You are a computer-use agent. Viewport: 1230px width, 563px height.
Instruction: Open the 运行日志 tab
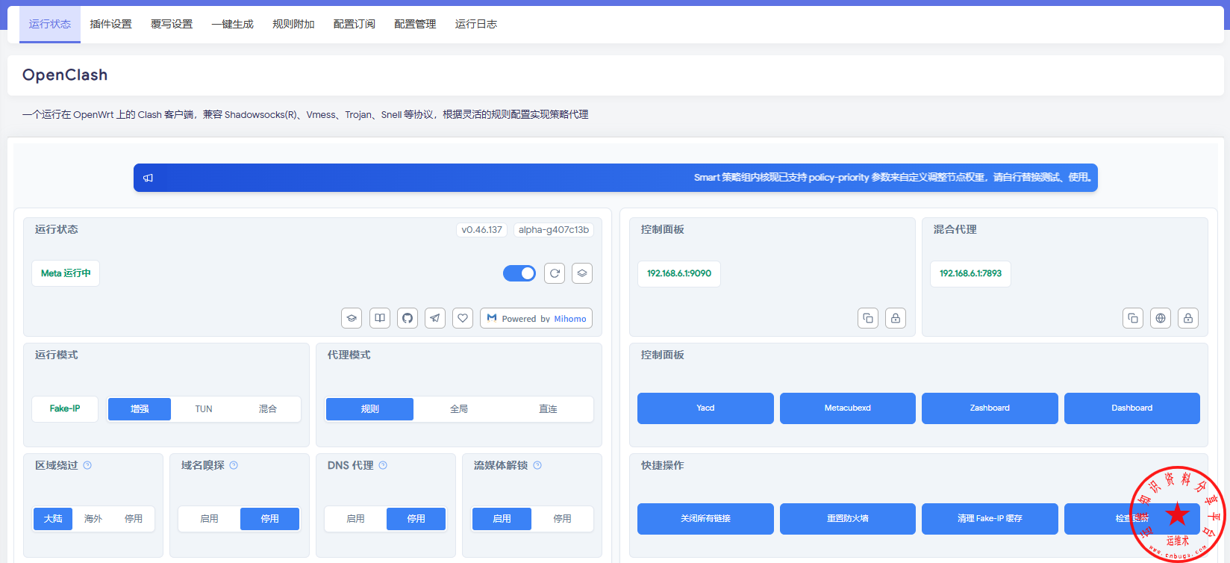(x=476, y=24)
